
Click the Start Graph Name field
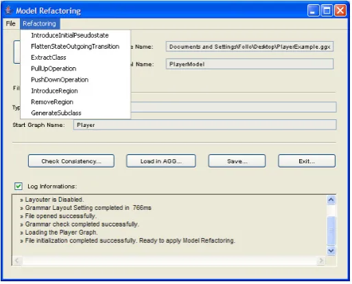point(205,125)
